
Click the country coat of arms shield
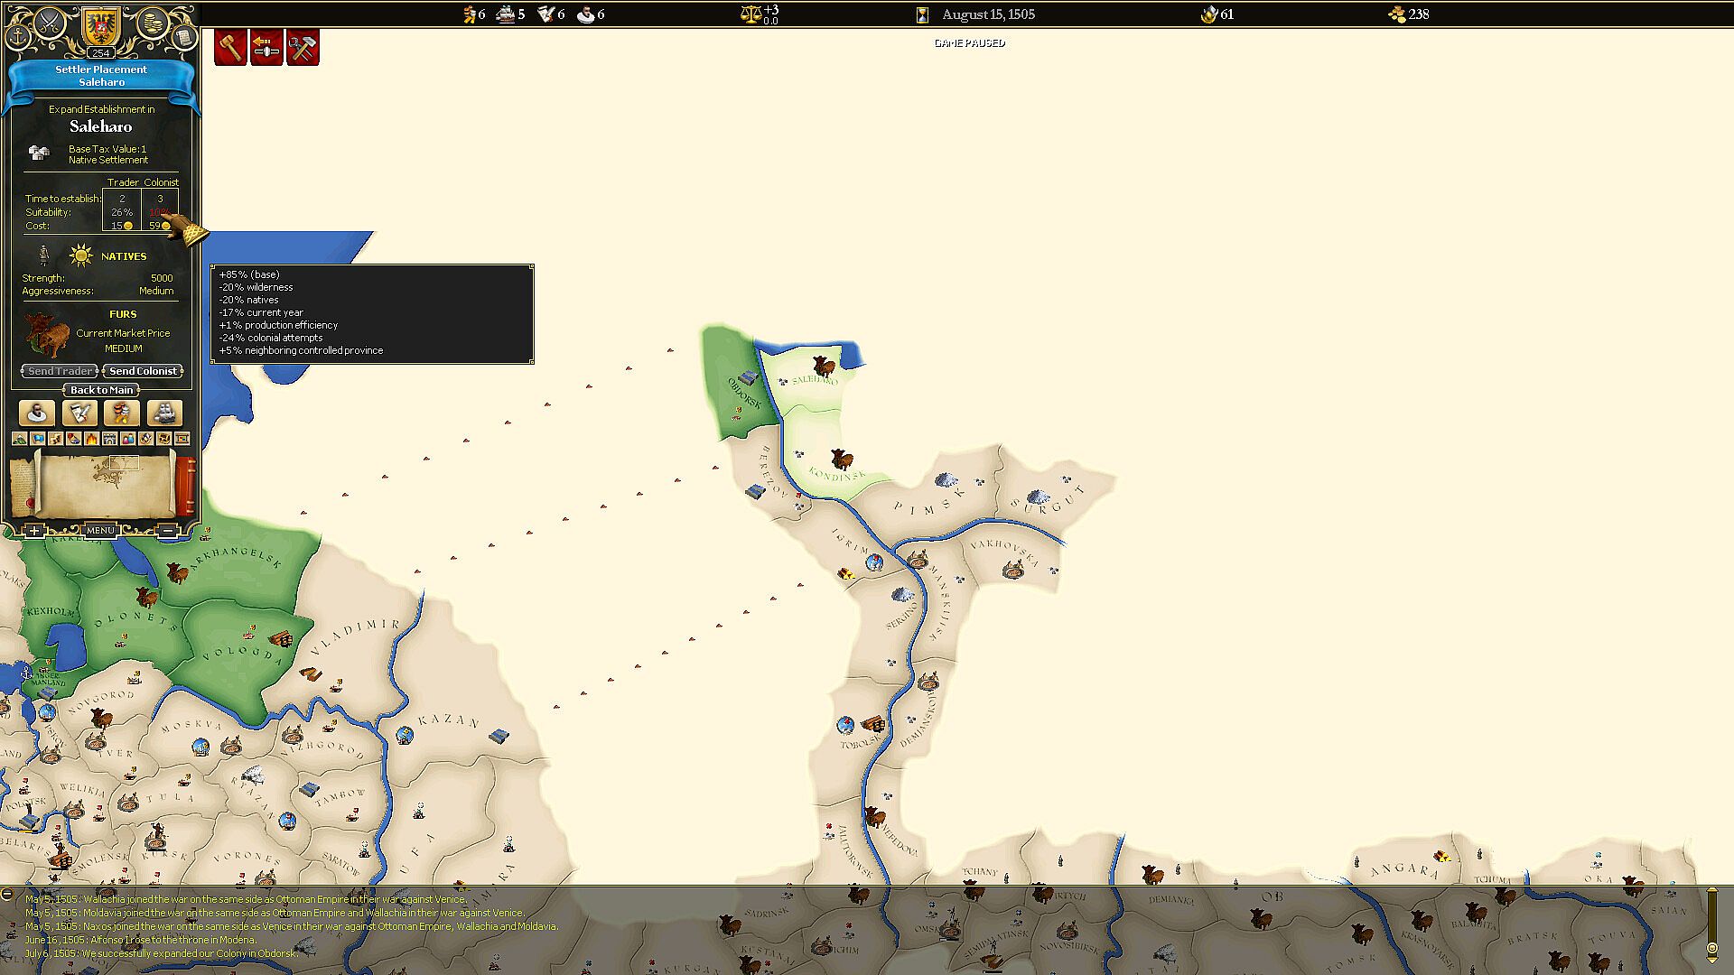point(100,25)
